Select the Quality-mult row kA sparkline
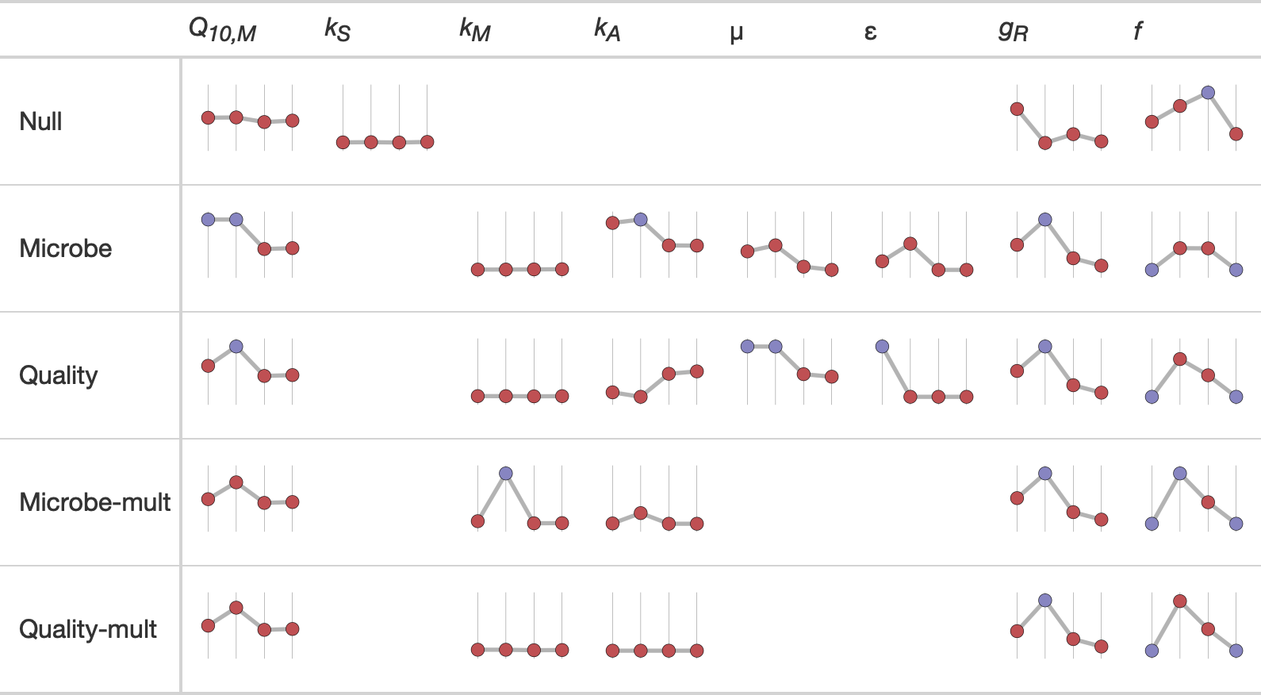Viewport: 1261px width, 695px height. [x=654, y=627]
